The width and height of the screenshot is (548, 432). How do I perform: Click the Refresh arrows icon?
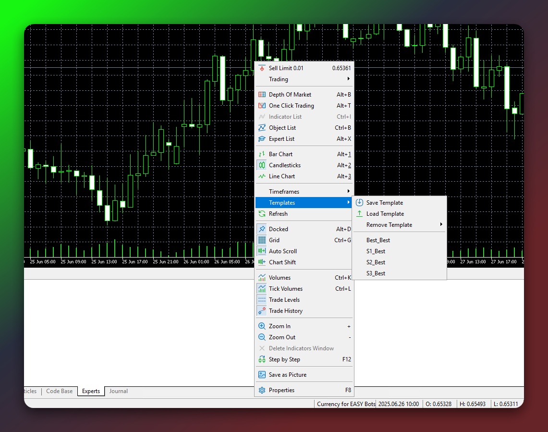262,214
